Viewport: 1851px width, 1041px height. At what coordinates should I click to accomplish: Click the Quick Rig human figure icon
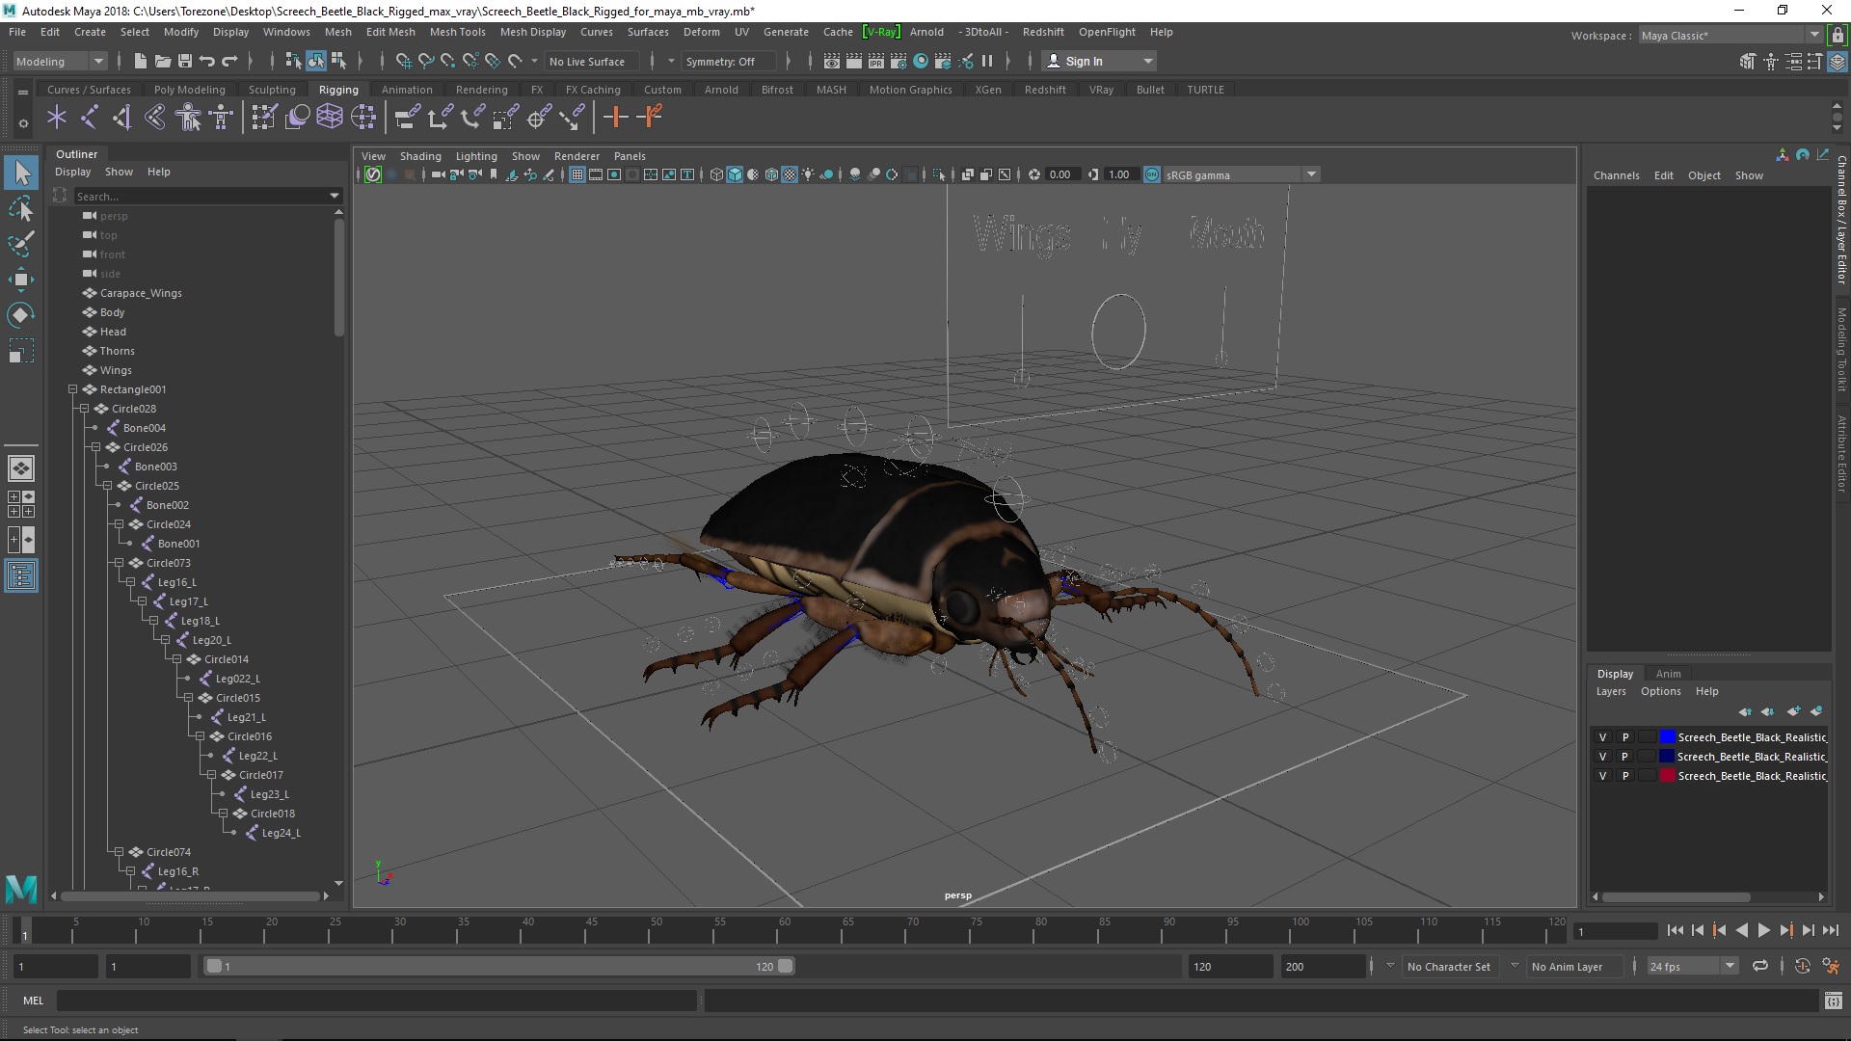coord(189,118)
